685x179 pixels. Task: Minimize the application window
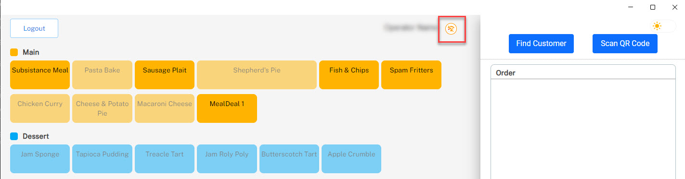pos(631,7)
